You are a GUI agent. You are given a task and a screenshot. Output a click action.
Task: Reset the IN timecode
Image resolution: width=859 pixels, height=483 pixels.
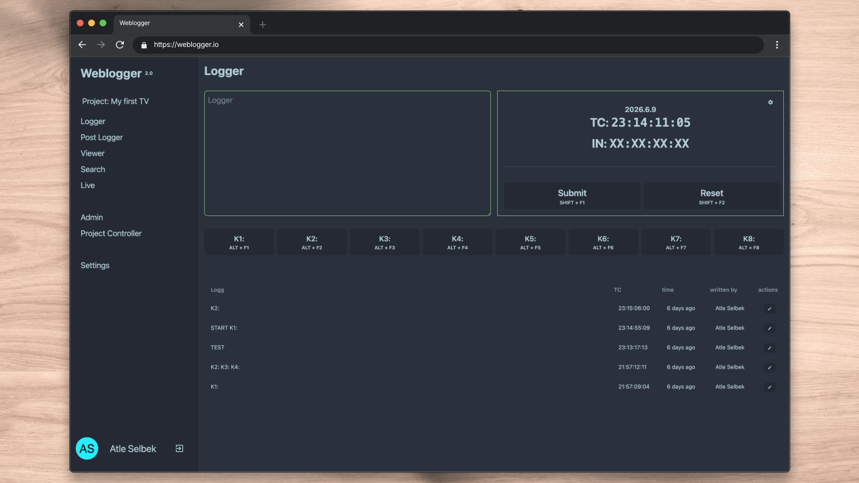712,196
